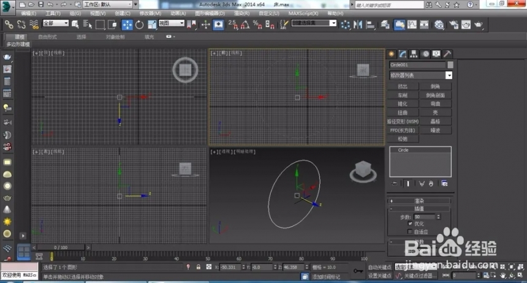Choose the Rectangular Selection Region tool

coord(100,25)
